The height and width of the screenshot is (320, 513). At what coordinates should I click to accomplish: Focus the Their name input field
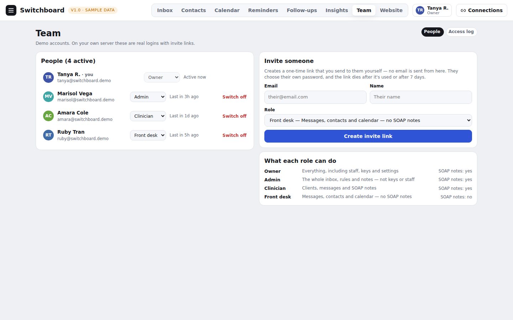coord(421,97)
